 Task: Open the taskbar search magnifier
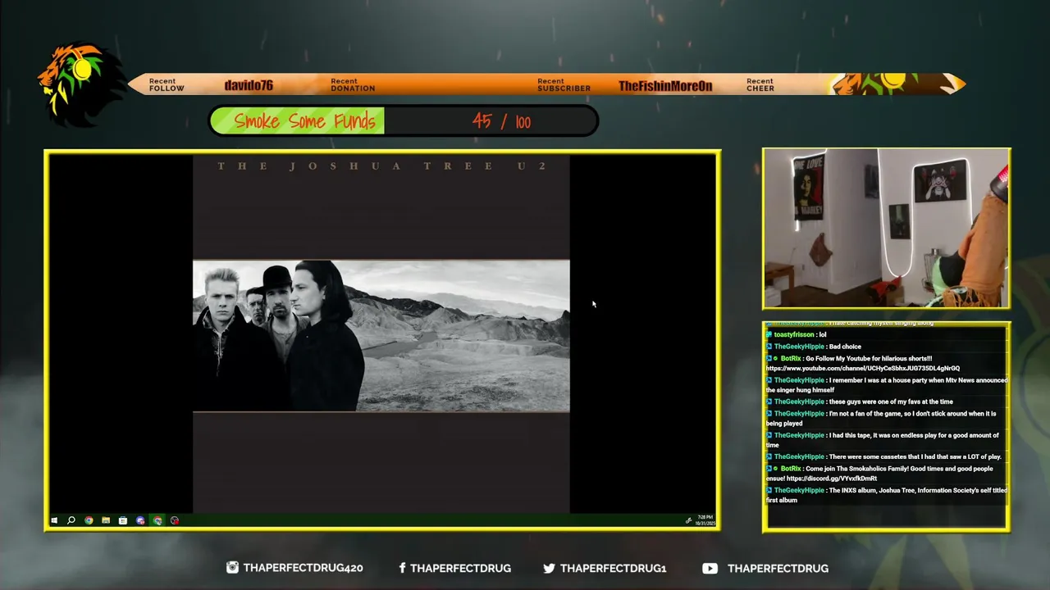click(x=71, y=520)
